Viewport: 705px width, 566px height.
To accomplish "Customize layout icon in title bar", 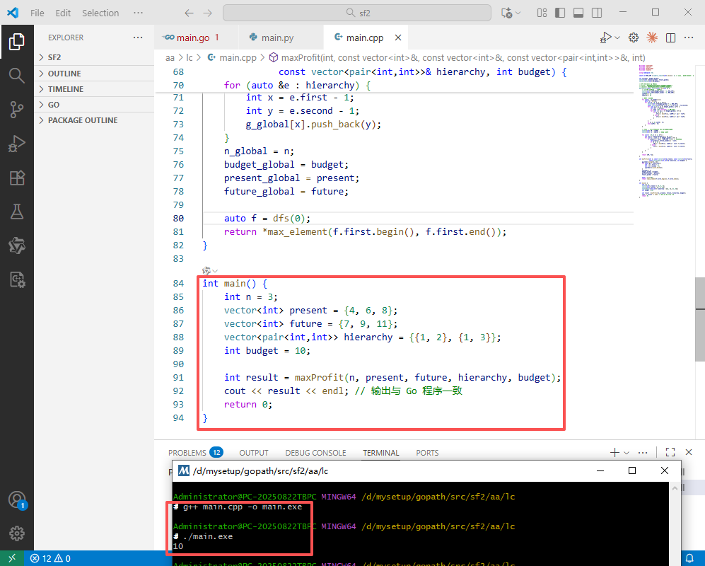I will [542, 13].
